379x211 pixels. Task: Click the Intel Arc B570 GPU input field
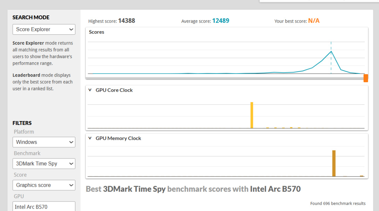tap(44, 207)
